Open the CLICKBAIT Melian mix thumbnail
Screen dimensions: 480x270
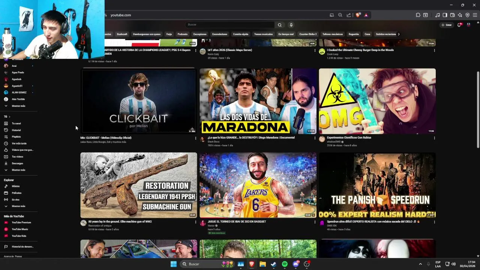pyautogui.click(x=138, y=101)
